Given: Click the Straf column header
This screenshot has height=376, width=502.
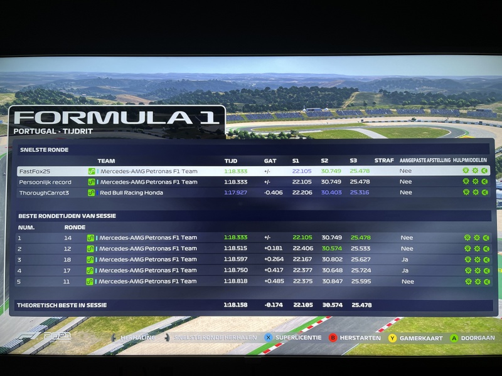Looking at the screenshot, I should (x=384, y=160).
